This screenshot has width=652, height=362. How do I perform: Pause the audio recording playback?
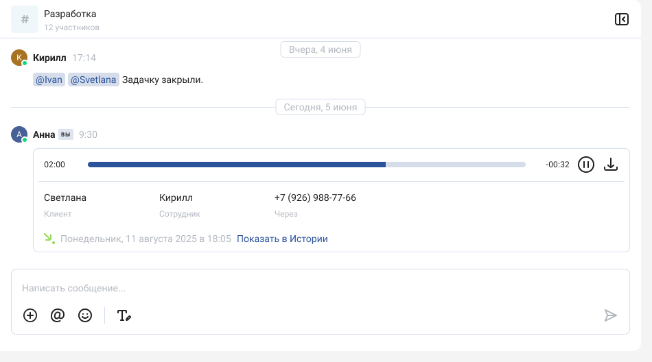(x=585, y=165)
